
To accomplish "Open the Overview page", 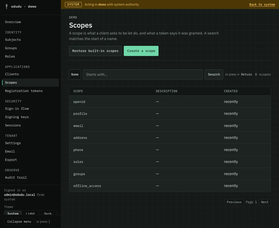I will click(x=30, y=22).
